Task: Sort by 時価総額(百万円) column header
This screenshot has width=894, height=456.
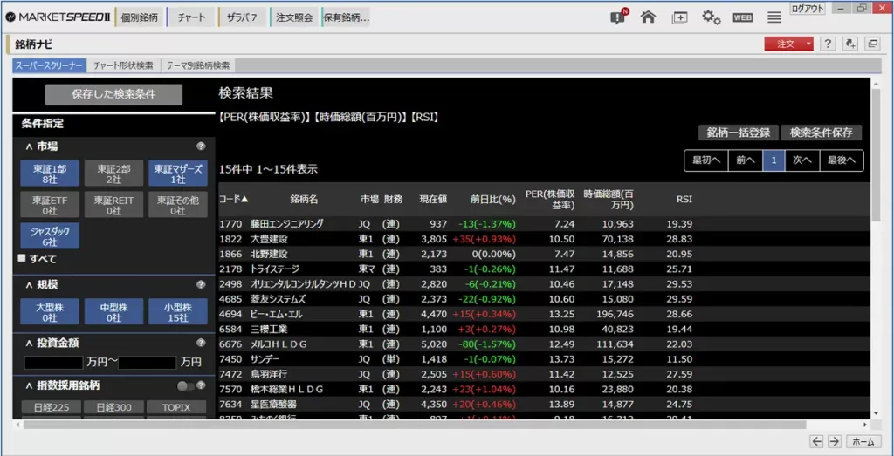Action: coord(609,200)
